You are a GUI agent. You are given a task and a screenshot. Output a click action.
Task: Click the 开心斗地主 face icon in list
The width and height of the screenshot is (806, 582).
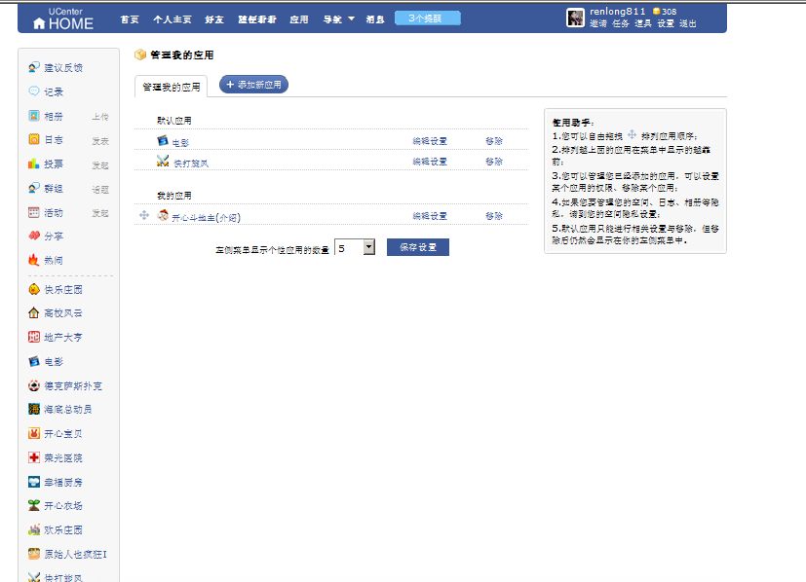(x=163, y=215)
